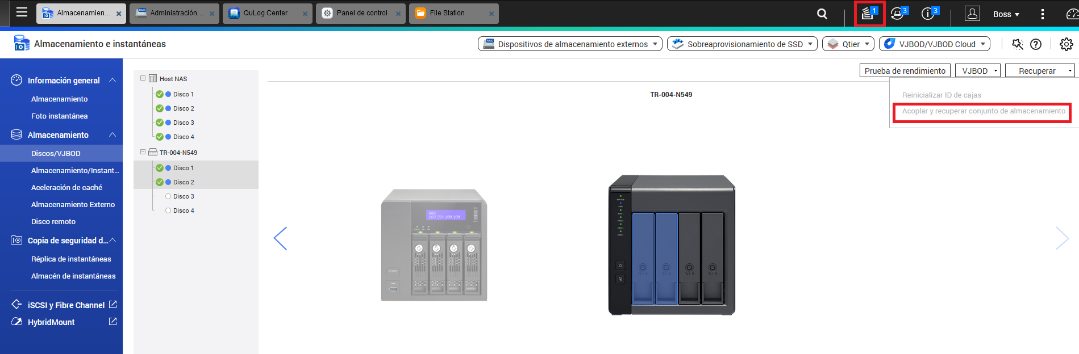
Task: Click the storage tools wrench icon
Action: pyautogui.click(x=1017, y=44)
